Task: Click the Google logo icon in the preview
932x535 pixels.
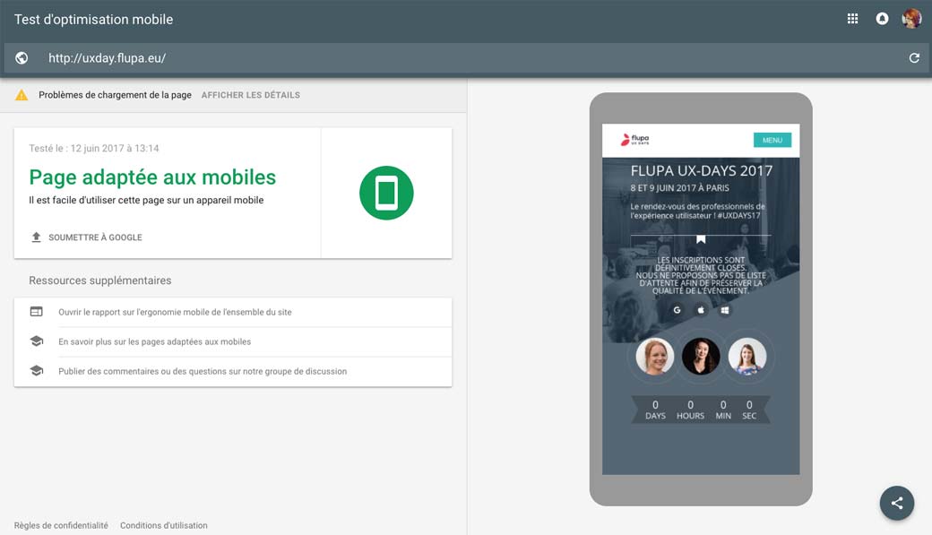Action: (x=677, y=308)
